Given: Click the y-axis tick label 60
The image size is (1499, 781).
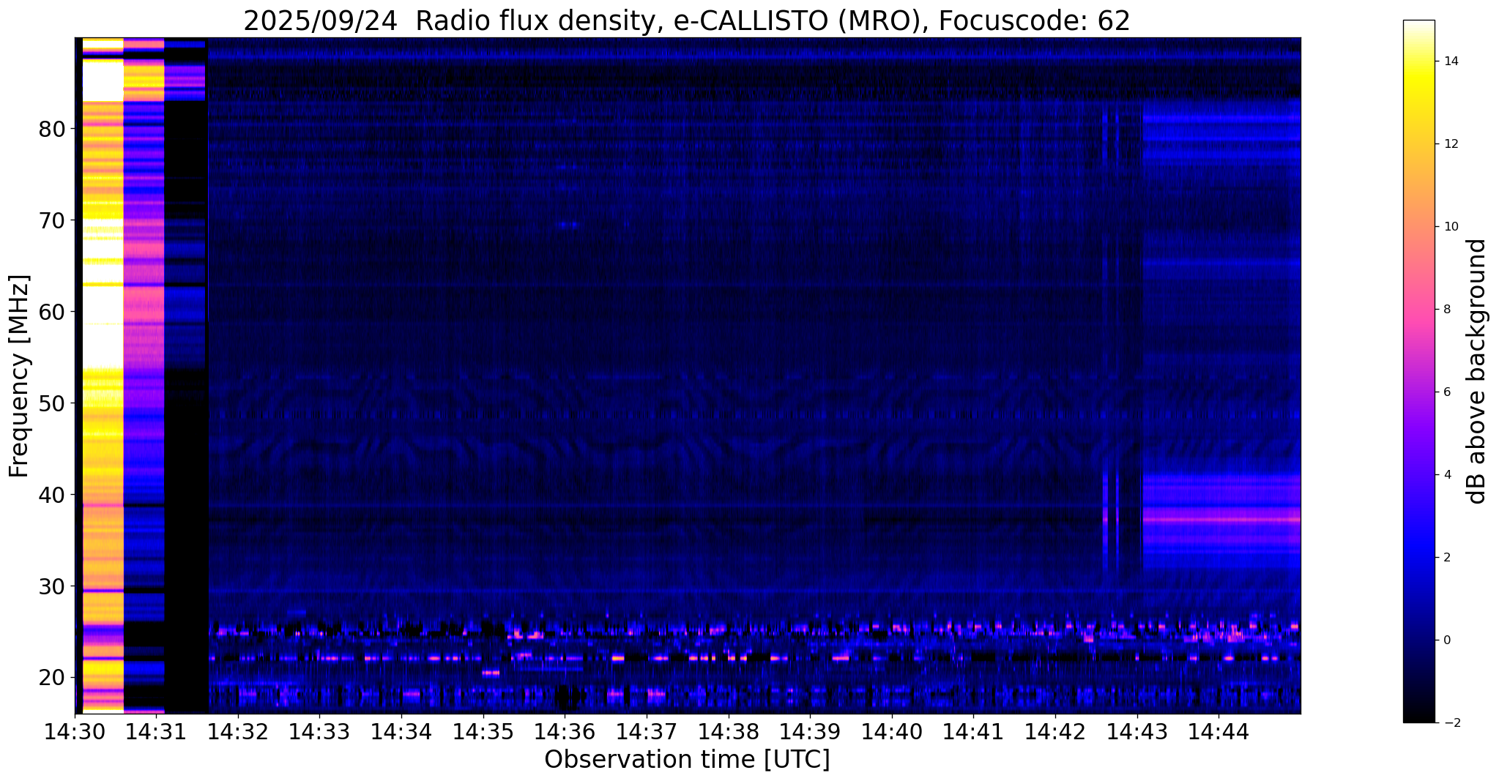Looking at the screenshot, I should (x=52, y=312).
